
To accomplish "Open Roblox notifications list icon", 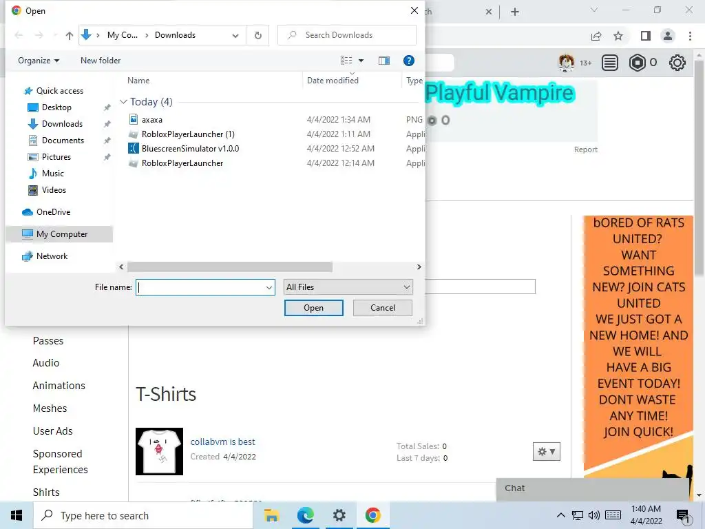I will pyautogui.click(x=610, y=63).
